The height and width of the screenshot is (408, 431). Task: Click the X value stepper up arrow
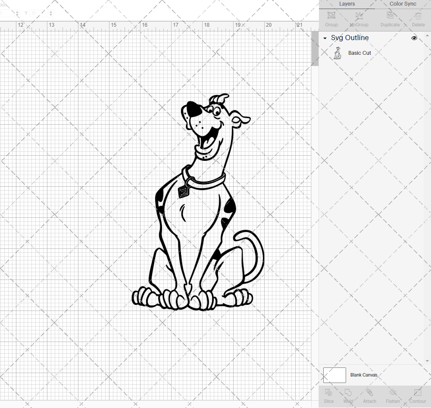pyautogui.click(x=17, y=11)
